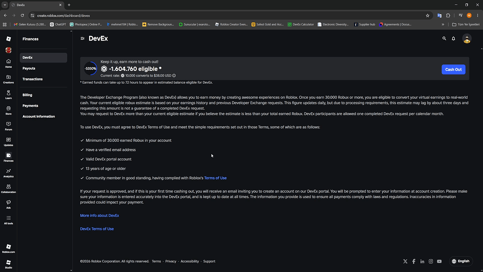Open the tab search dropdown arrow
Viewport: 483px width, 272px height.
point(5,5)
